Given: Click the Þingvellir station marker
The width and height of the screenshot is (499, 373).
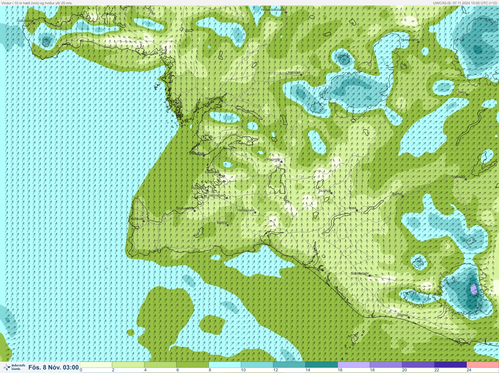Looking at the screenshot, I should 281,161.
